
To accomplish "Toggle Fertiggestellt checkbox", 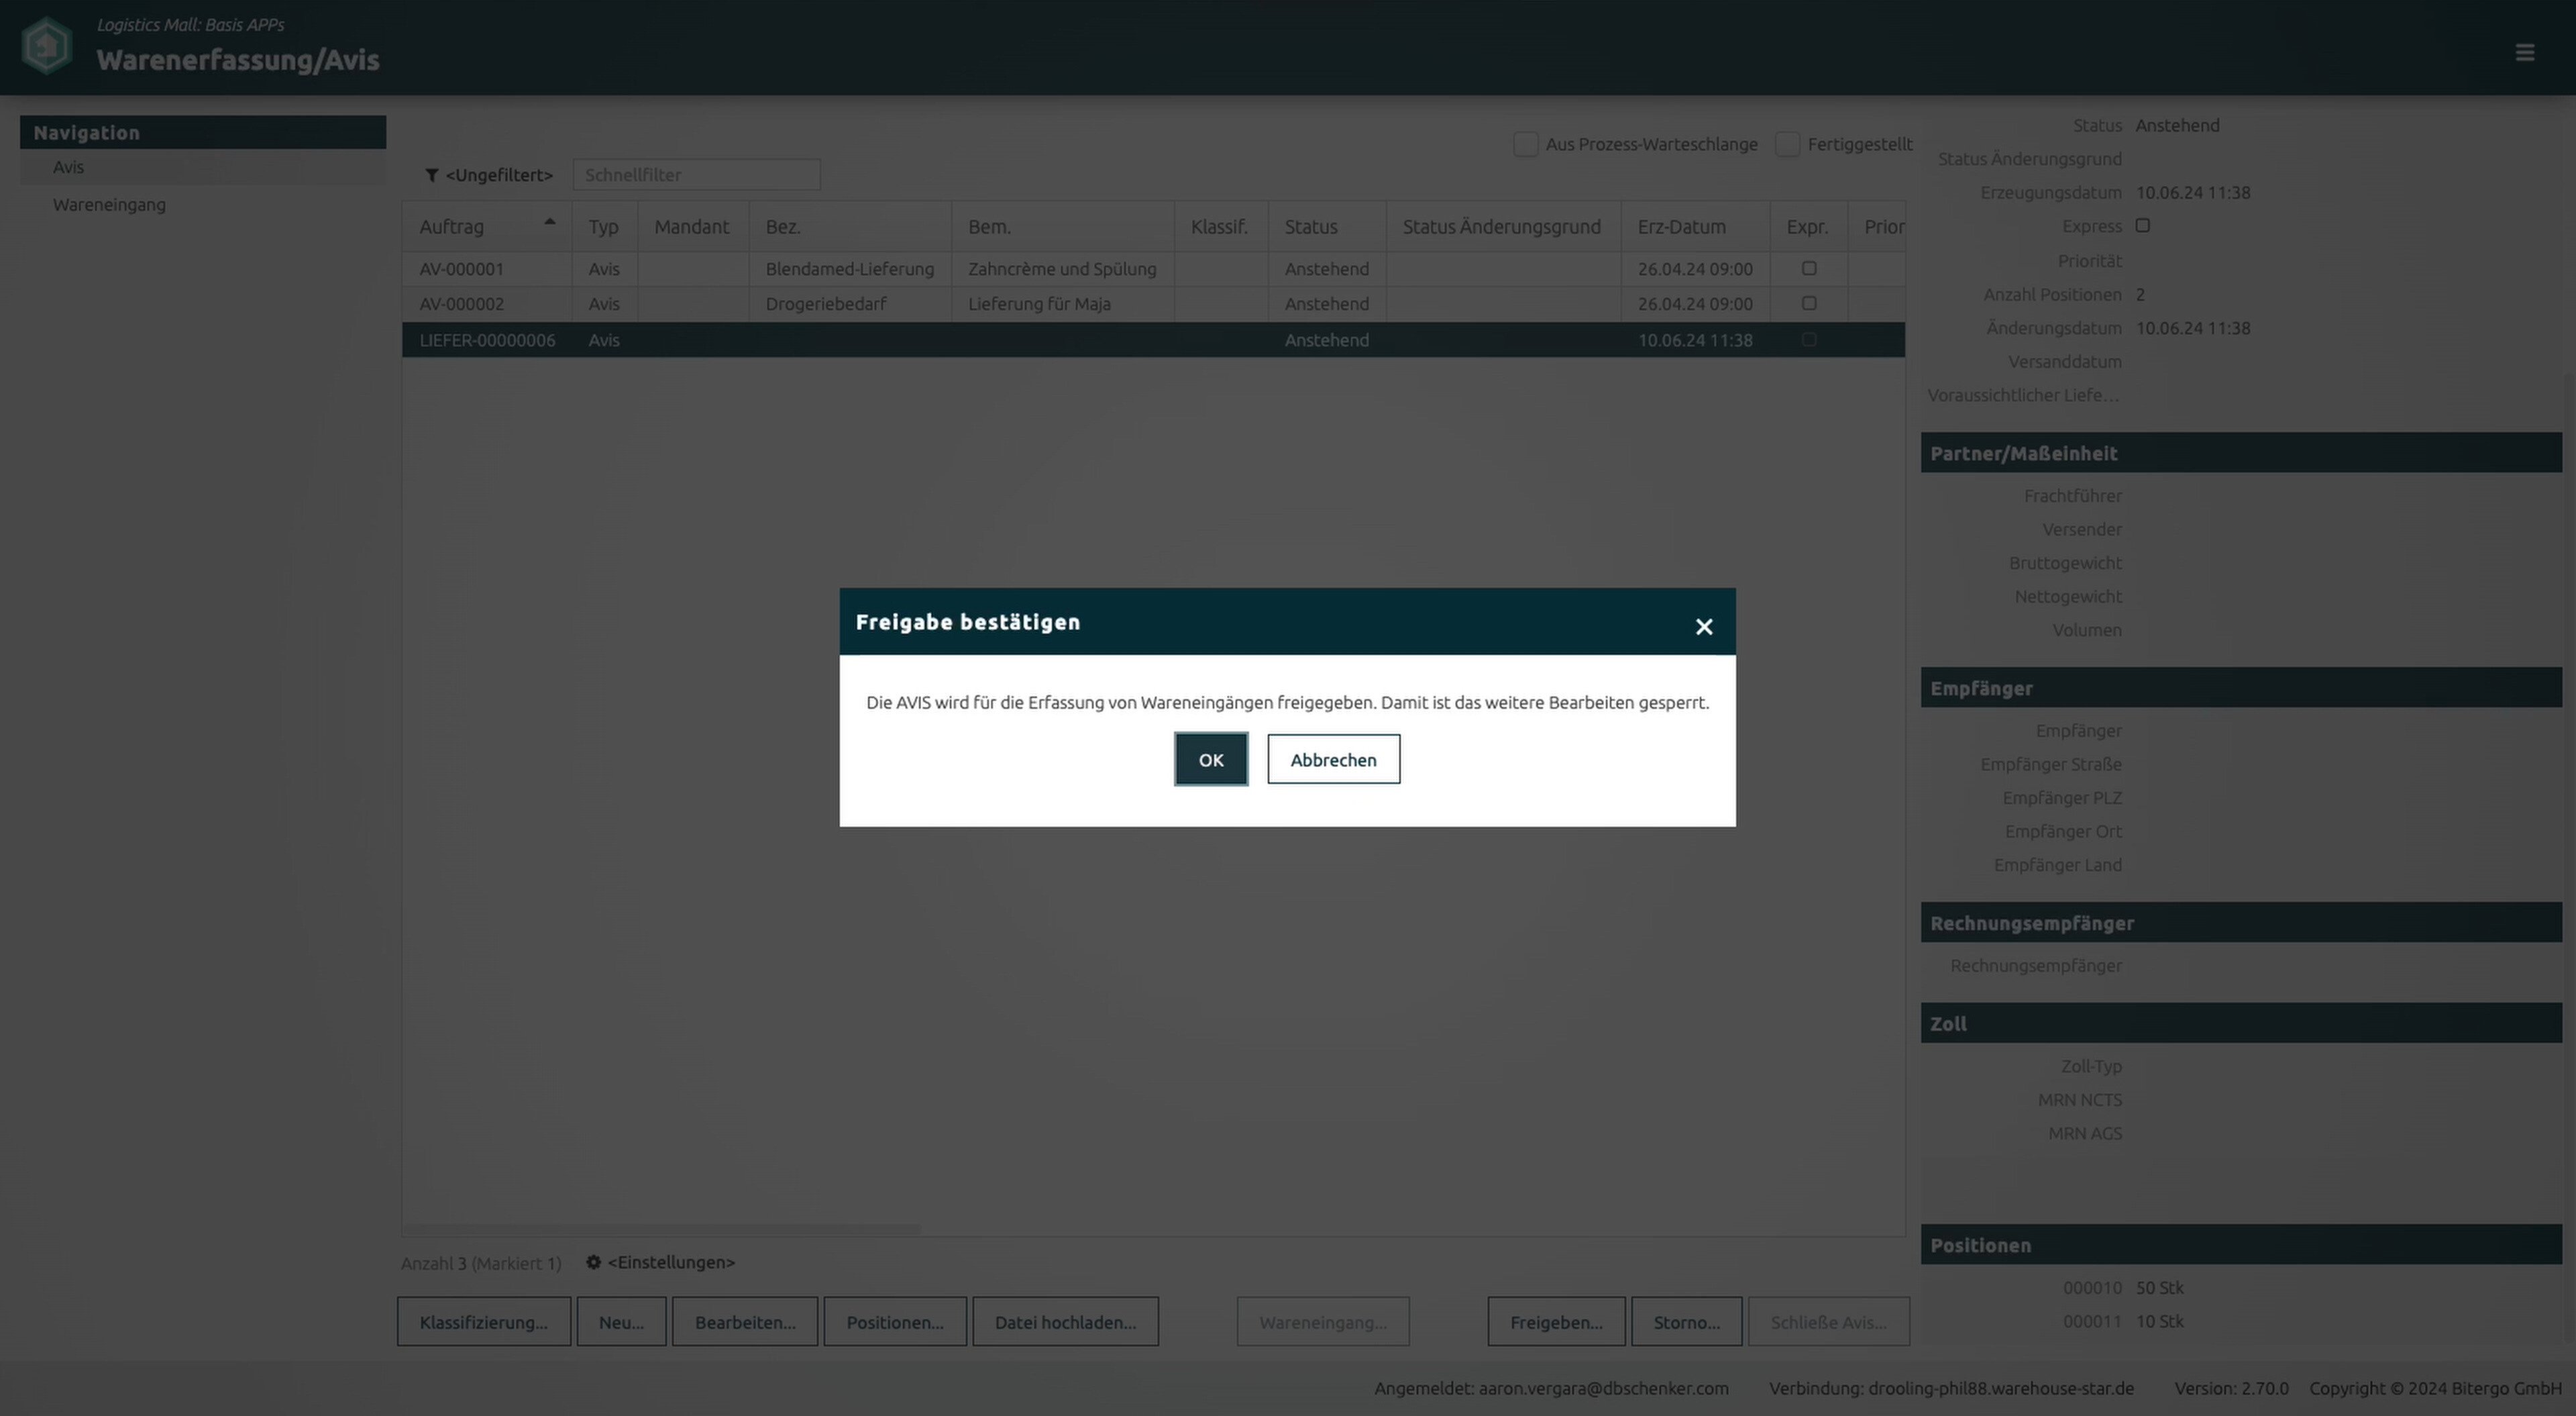I will pos(1787,144).
